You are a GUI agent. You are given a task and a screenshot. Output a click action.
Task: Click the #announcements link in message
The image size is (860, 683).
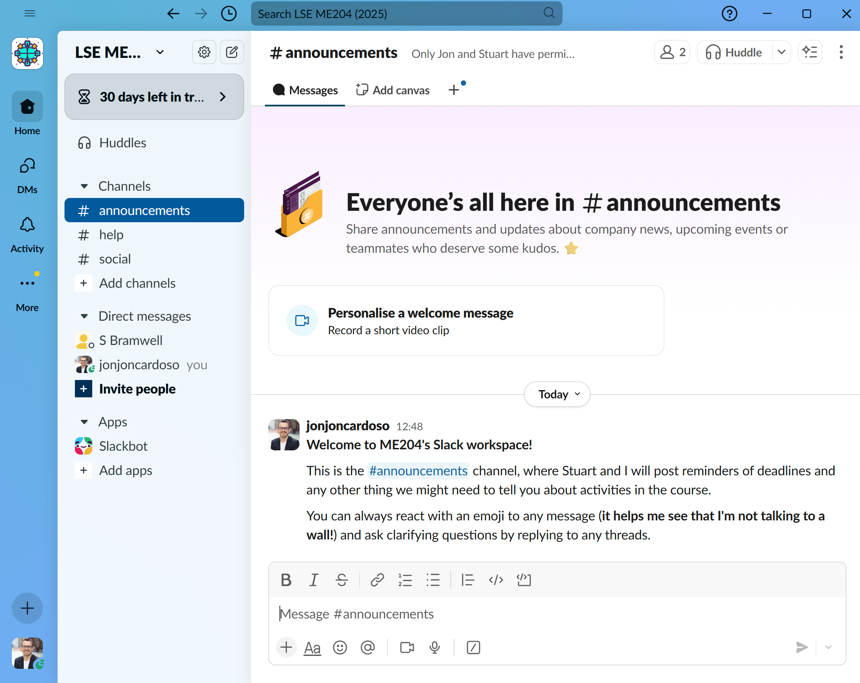point(418,471)
